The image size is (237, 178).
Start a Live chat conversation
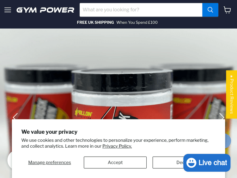[x=207, y=163]
